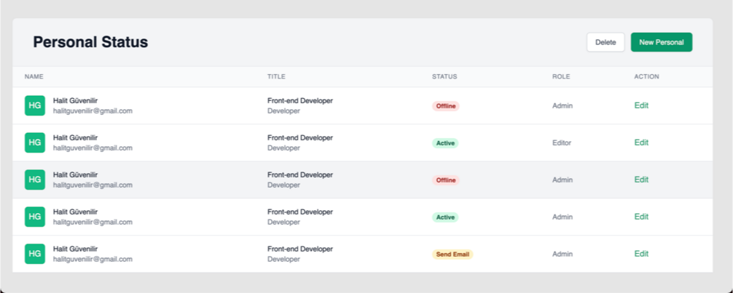This screenshot has height=293, width=733.
Task: Click the Edit link in the Editor row
Action: 641,143
